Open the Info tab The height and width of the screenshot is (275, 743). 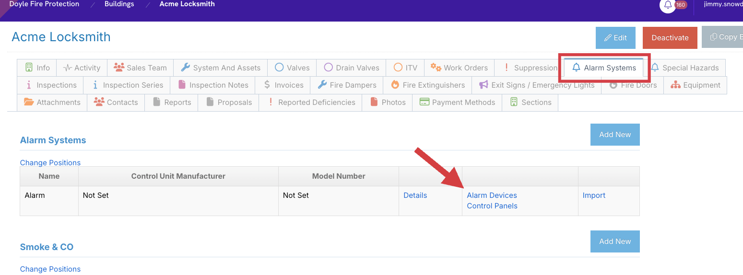coord(37,68)
